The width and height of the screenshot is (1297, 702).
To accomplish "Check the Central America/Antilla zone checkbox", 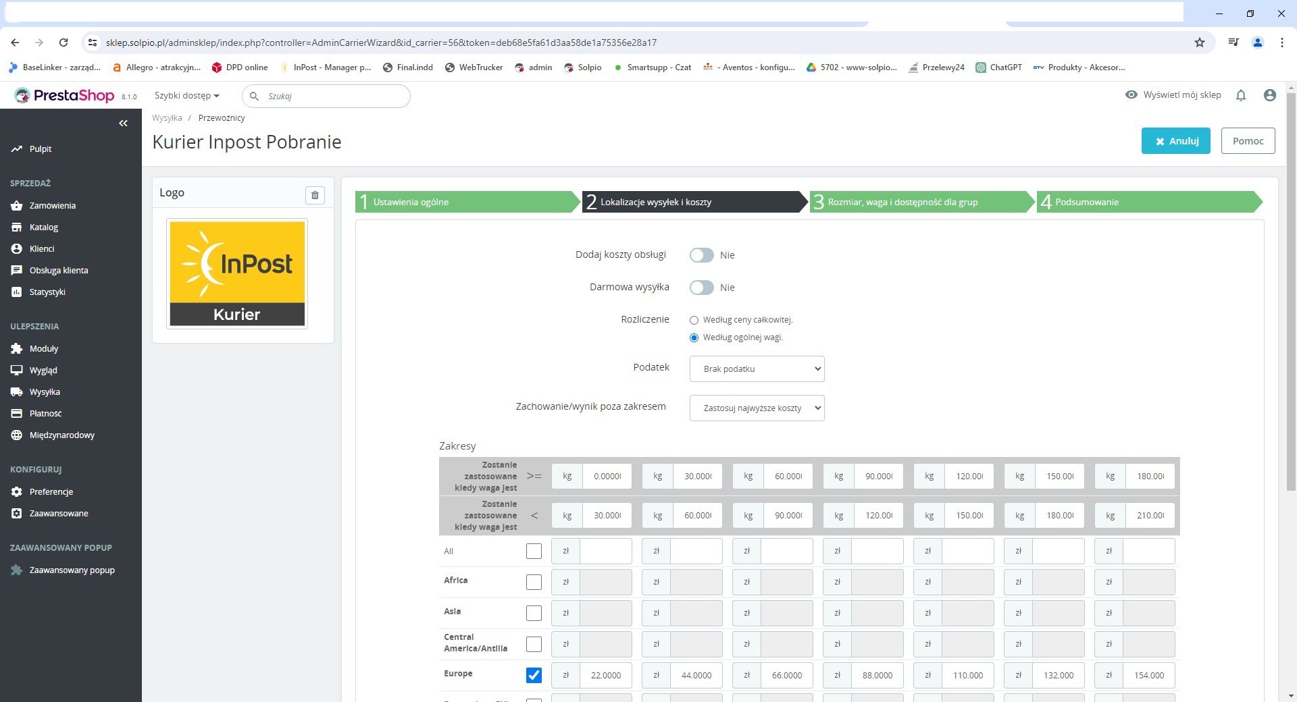I will [x=534, y=644].
